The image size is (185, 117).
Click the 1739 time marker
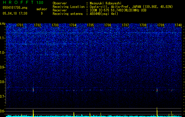pyautogui.click(x=161, y=25)
